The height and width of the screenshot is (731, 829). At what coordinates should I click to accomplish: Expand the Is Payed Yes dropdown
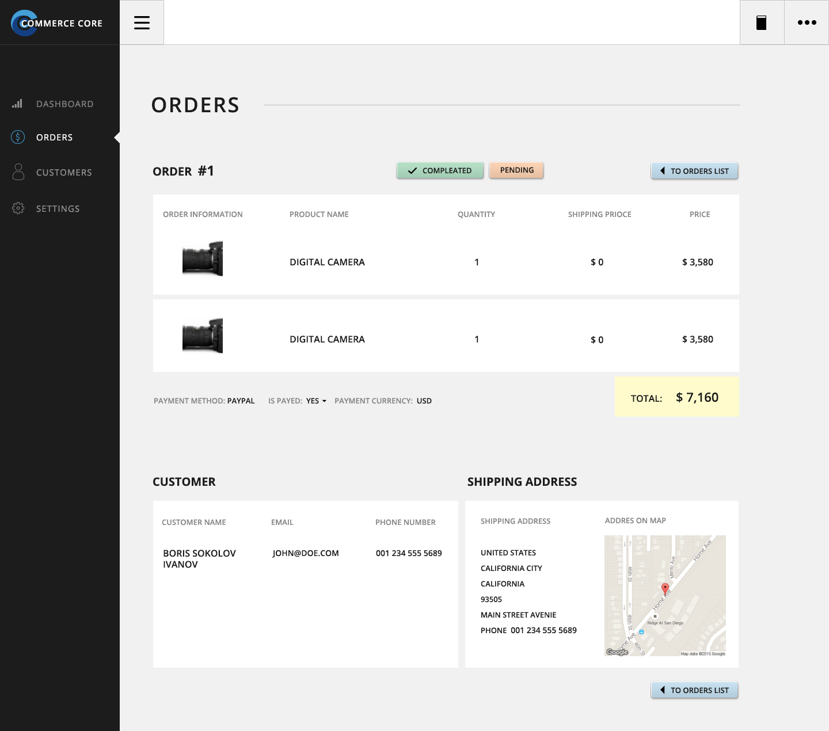(316, 401)
